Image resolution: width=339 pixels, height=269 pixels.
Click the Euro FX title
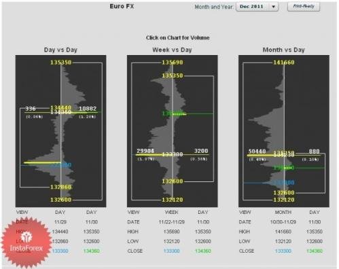[122, 6]
